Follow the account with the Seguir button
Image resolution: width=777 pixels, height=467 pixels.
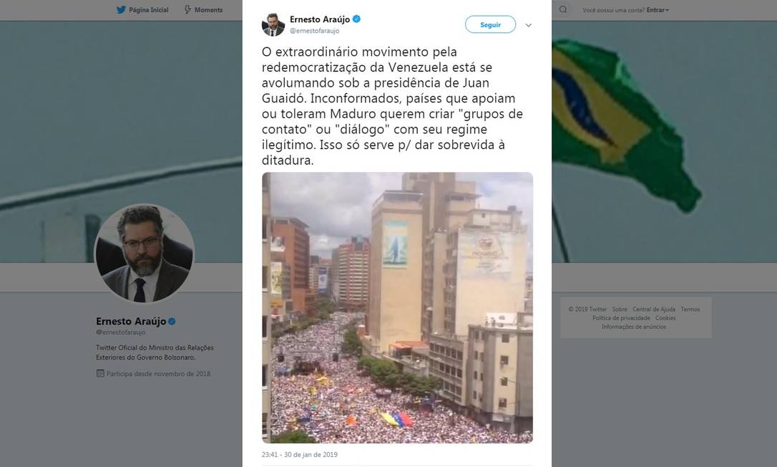tap(490, 24)
